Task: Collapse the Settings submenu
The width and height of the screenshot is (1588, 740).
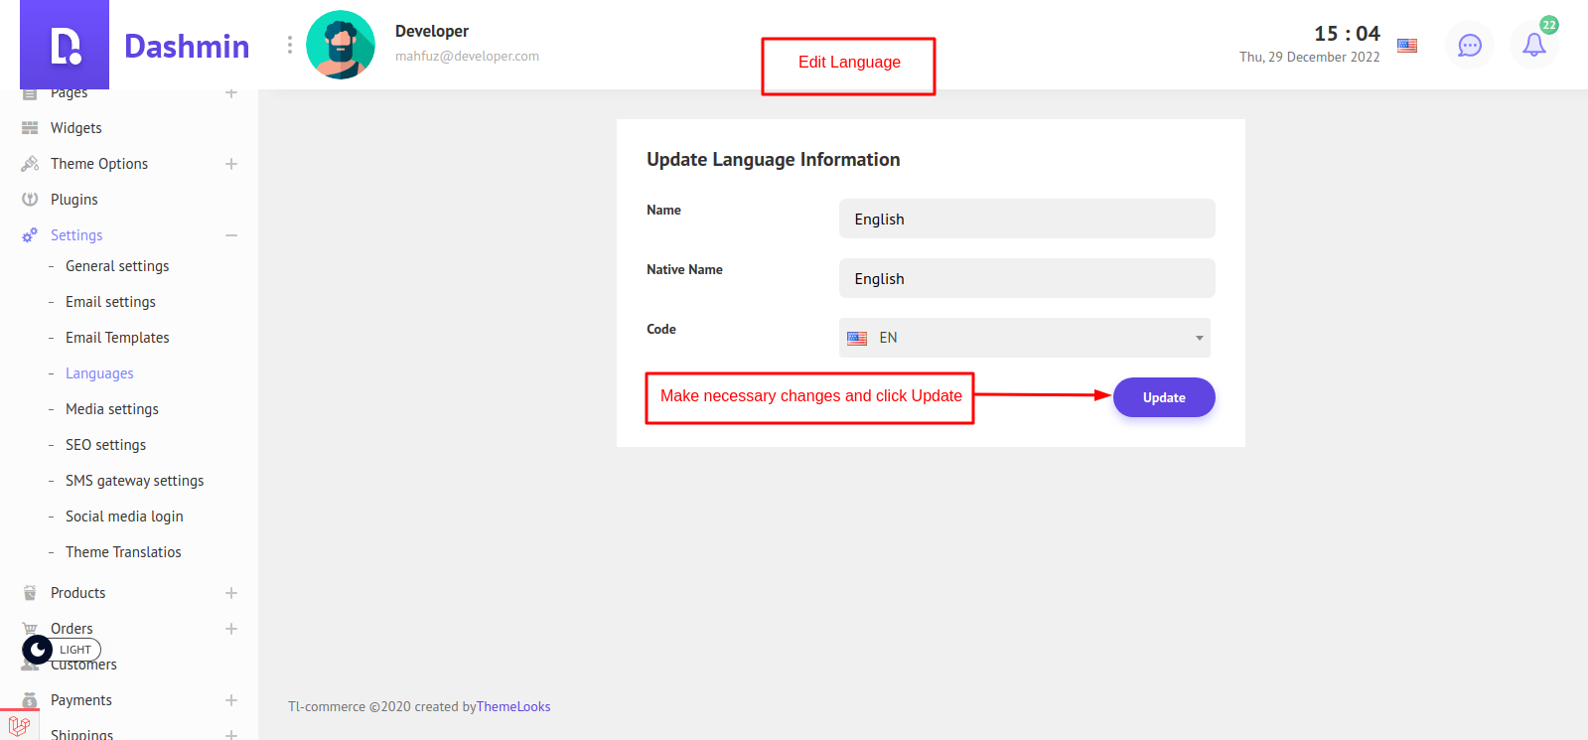Action: 231,235
